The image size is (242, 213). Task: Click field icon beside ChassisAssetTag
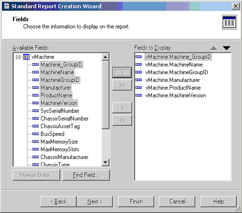pyautogui.click(x=35, y=126)
